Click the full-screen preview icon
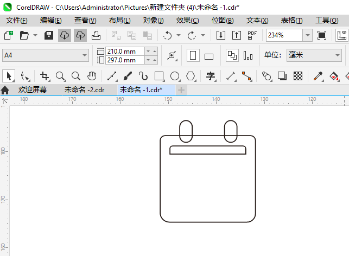The height and width of the screenshot is (256, 349). (322, 35)
